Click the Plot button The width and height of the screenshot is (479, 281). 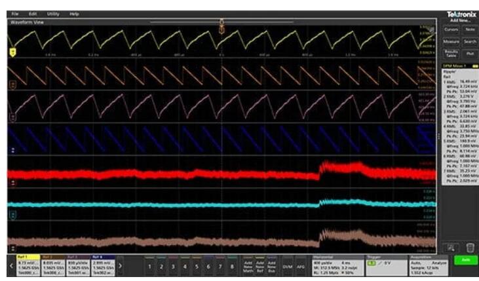coord(470,54)
